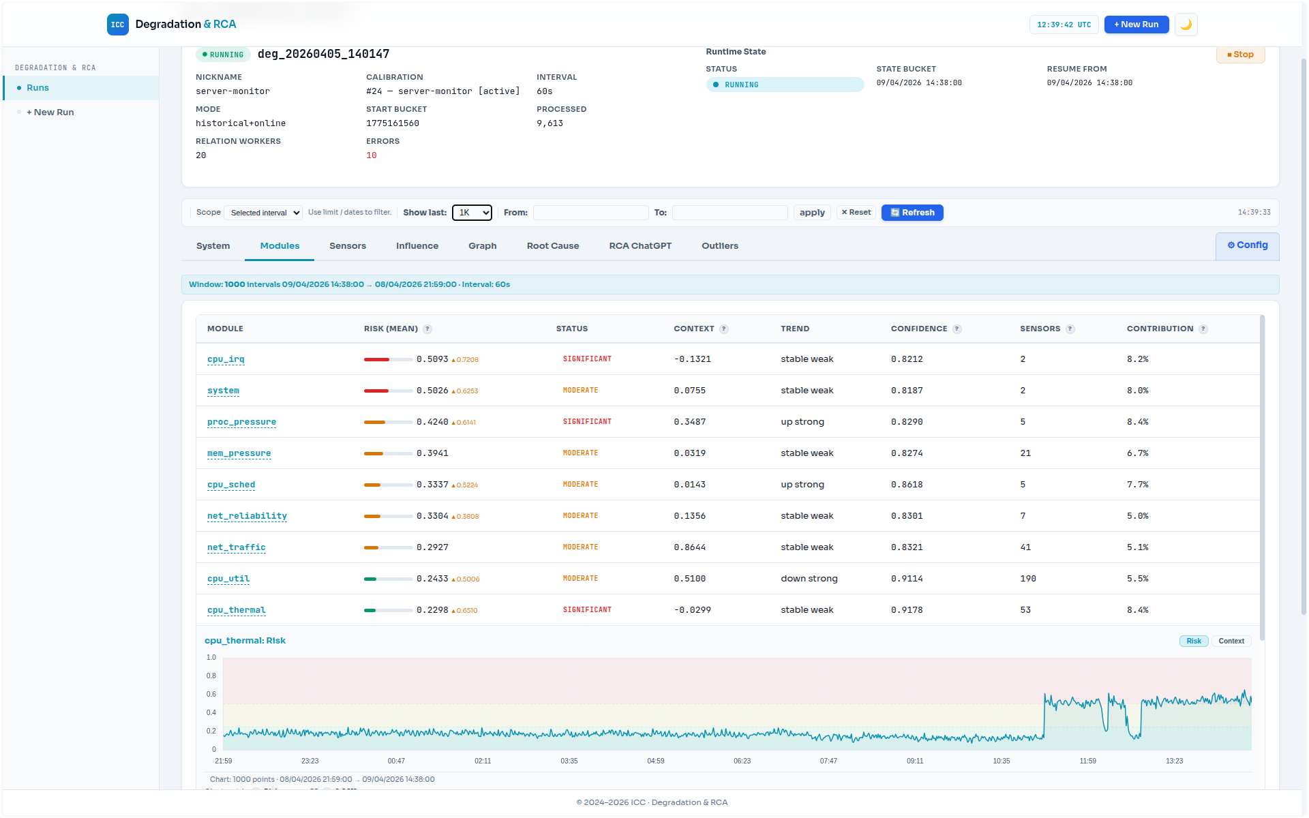Viewport: 1309px width, 818px height.
Task: Change the Show last 1K dropdown
Action: pos(472,212)
